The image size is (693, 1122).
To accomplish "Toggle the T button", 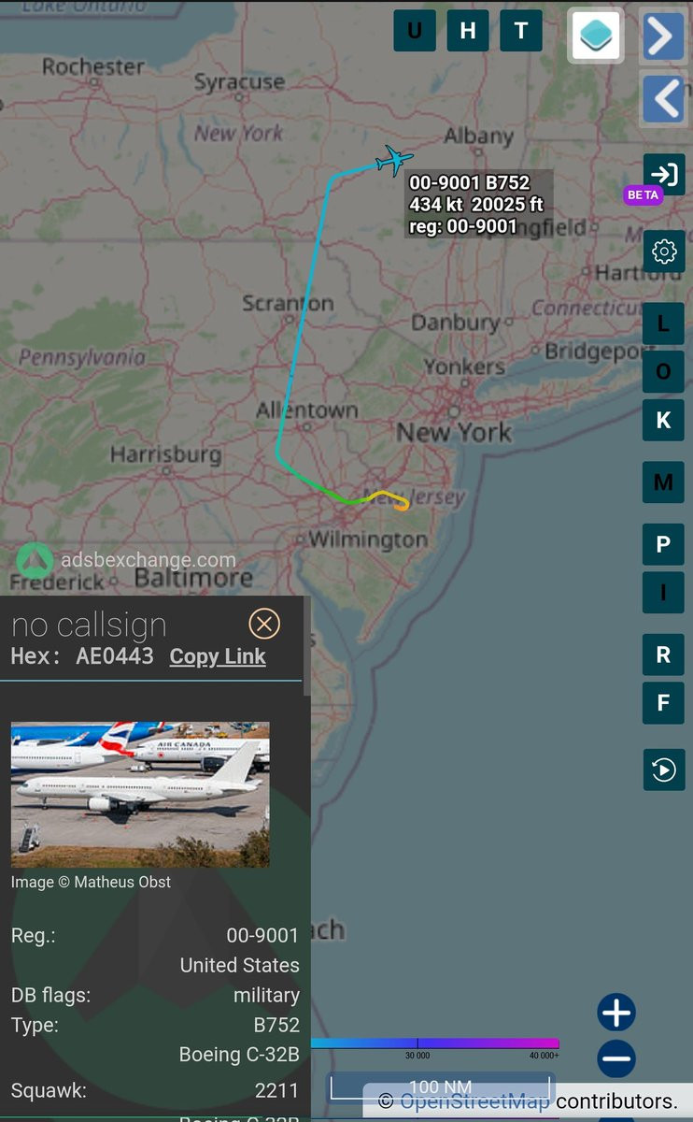I will [521, 31].
